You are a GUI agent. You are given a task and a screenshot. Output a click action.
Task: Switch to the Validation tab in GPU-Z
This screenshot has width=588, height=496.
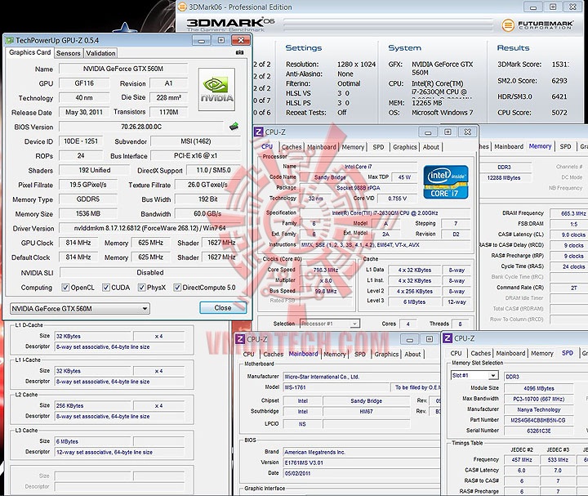pyautogui.click(x=100, y=53)
